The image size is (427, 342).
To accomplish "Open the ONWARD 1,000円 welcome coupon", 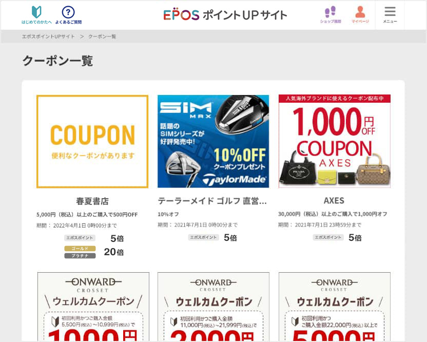I will (93, 307).
